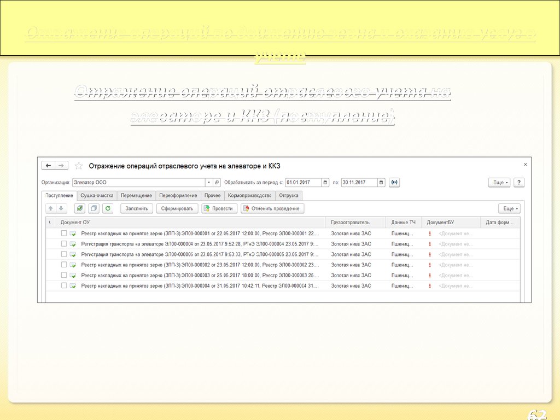Open calendar for the period start date
This screenshot has height=420, width=560.
(x=325, y=183)
